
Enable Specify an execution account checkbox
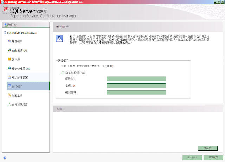pos(63,73)
